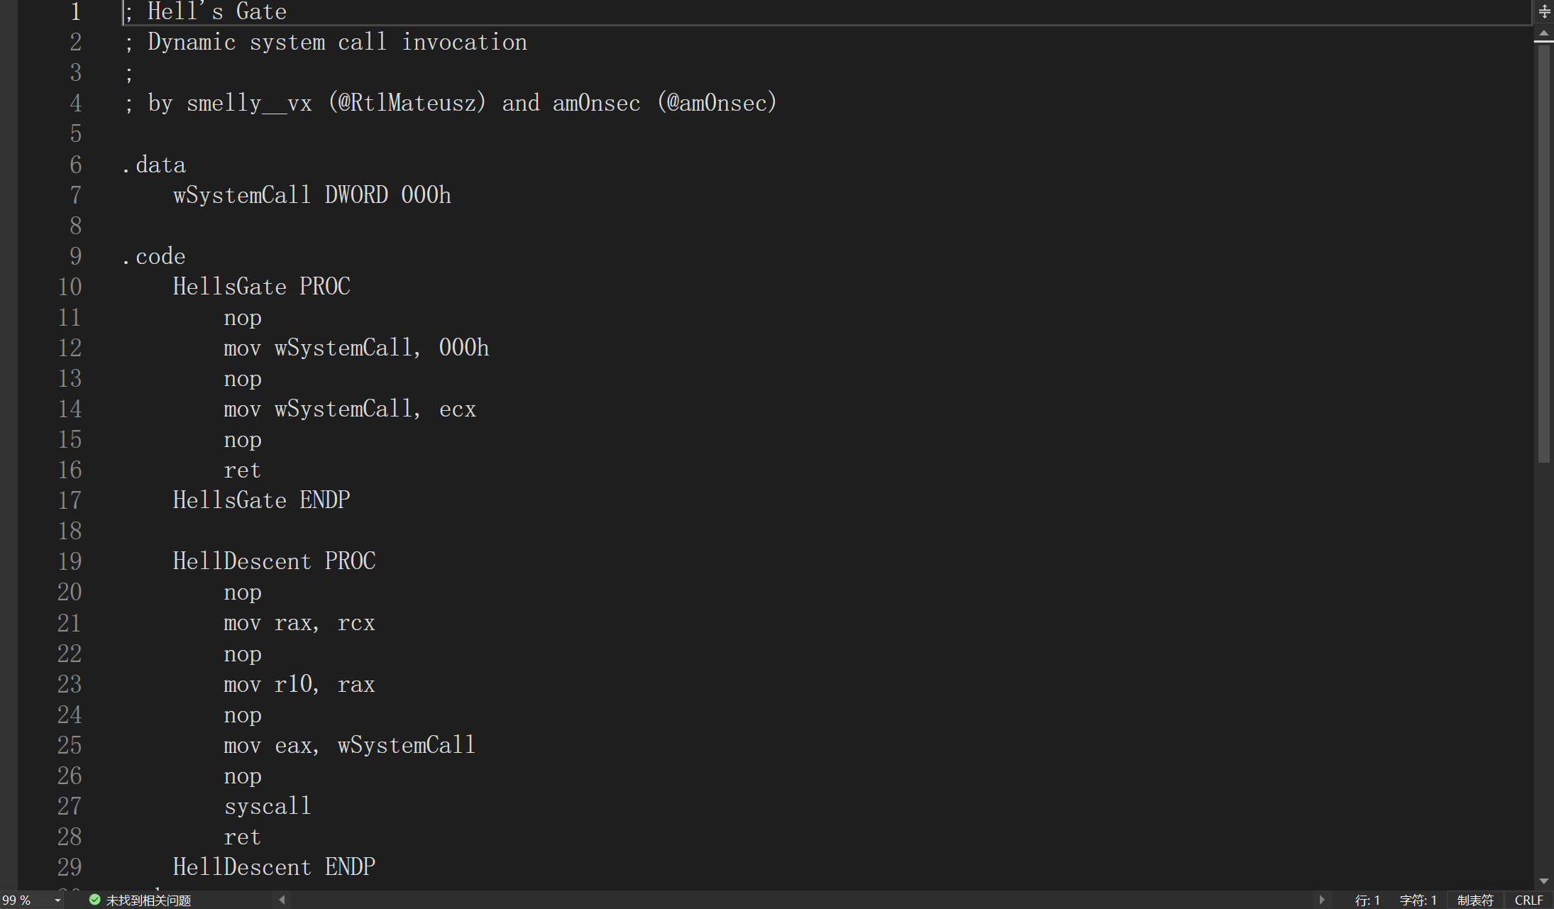Click line number 19 in the gutter
This screenshot has width=1554, height=909.
pyautogui.click(x=70, y=561)
